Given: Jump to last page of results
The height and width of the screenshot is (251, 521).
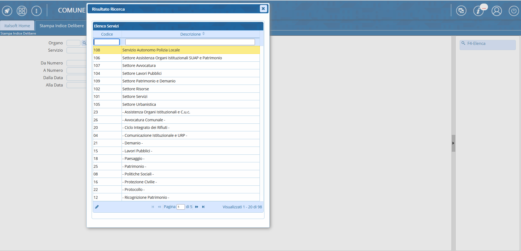Looking at the screenshot, I should 203,207.
